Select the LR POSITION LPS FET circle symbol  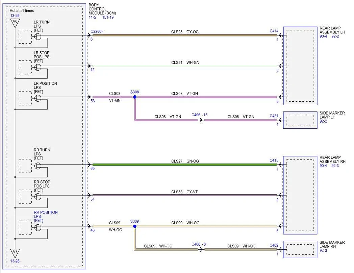38,98
